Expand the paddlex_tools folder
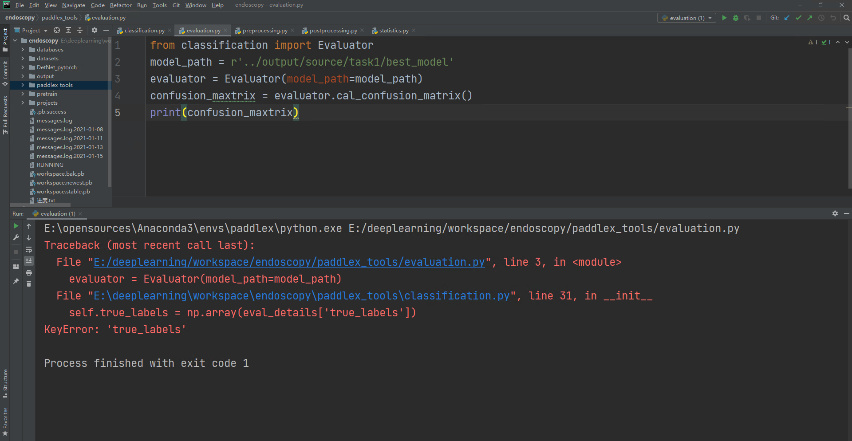Viewport: 852px width, 441px height. [x=23, y=85]
